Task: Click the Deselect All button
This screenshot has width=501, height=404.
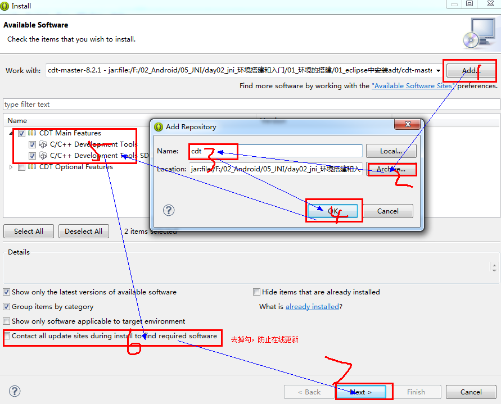Action: (83, 231)
